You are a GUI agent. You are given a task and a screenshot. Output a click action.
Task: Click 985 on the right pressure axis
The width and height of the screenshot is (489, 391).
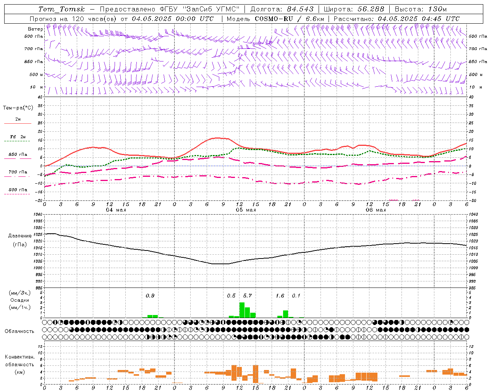pos(473,288)
